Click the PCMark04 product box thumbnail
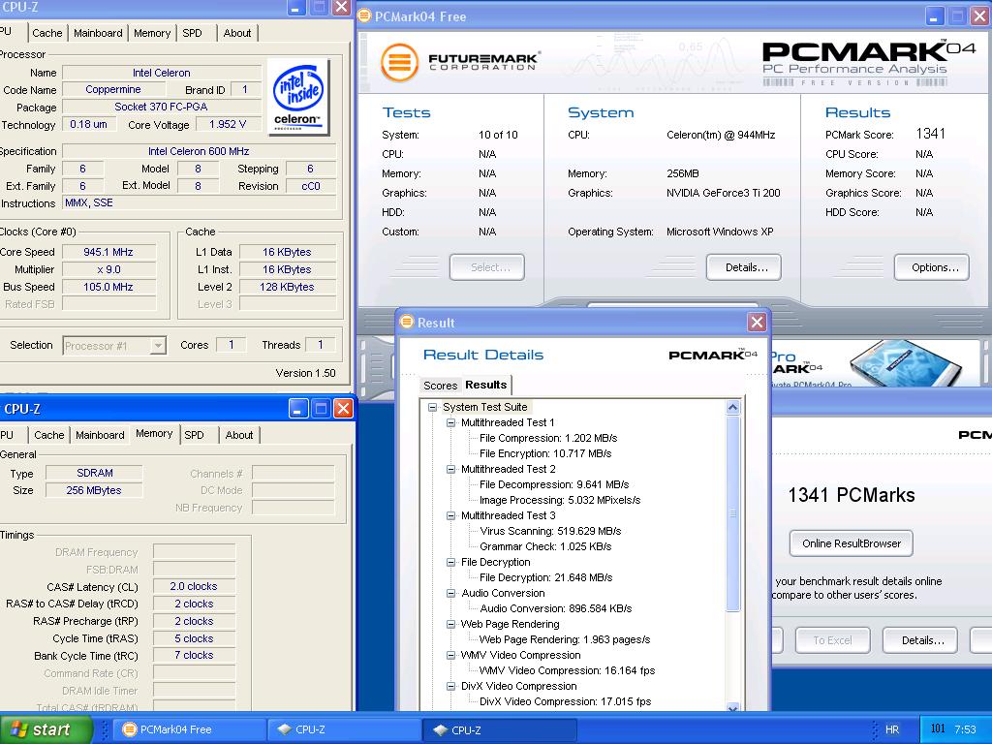This screenshot has width=992, height=744. (906, 363)
